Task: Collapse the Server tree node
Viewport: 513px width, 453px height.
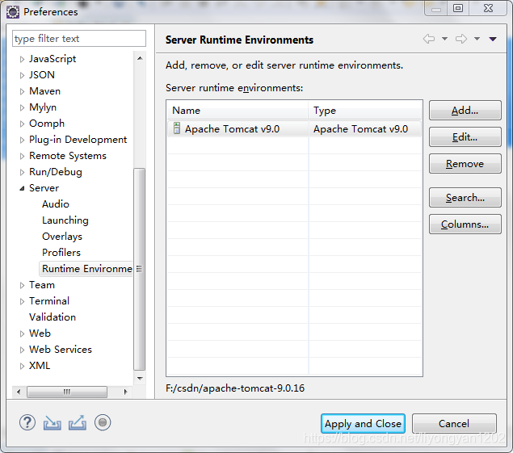Action: point(22,188)
